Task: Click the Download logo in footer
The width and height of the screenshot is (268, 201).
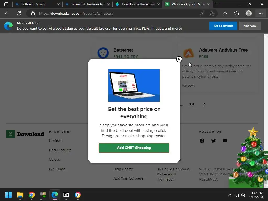Action: (x=25, y=134)
